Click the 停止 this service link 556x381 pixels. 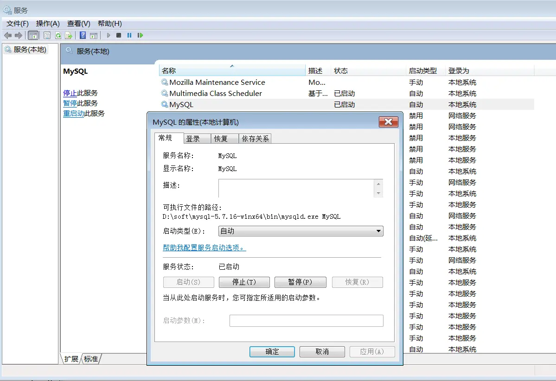[70, 93]
